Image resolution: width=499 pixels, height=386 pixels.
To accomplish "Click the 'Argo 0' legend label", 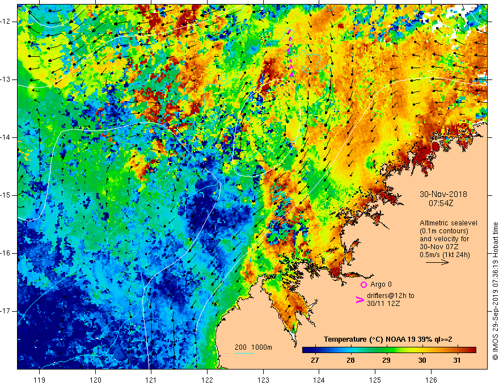I will [x=381, y=284].
